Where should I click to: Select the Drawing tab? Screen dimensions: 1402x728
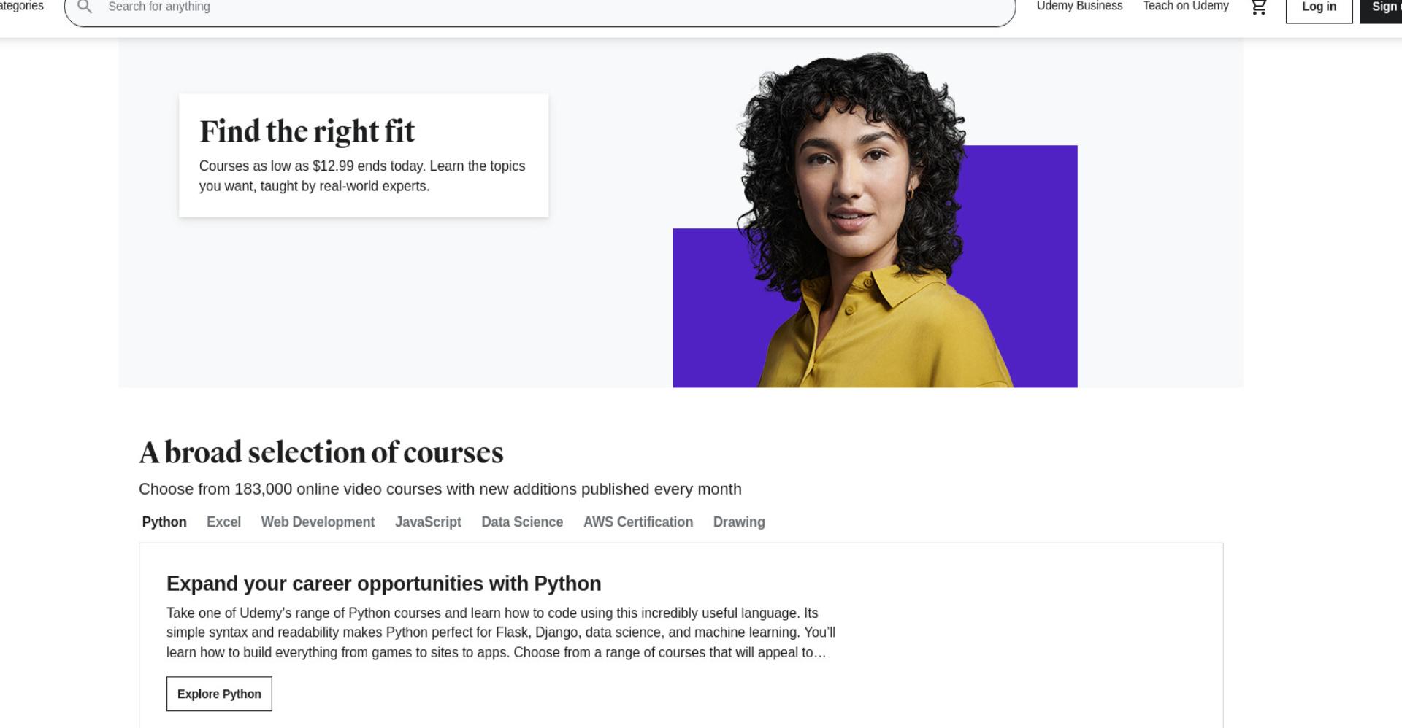click(x=739, y=522)
